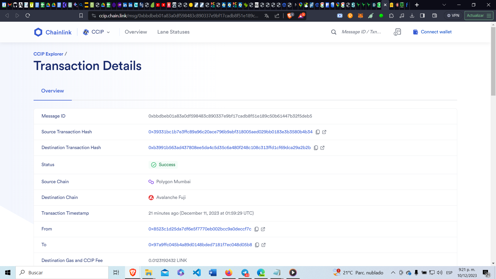Copy the Destination Transaction Hash

click(316, 148)
